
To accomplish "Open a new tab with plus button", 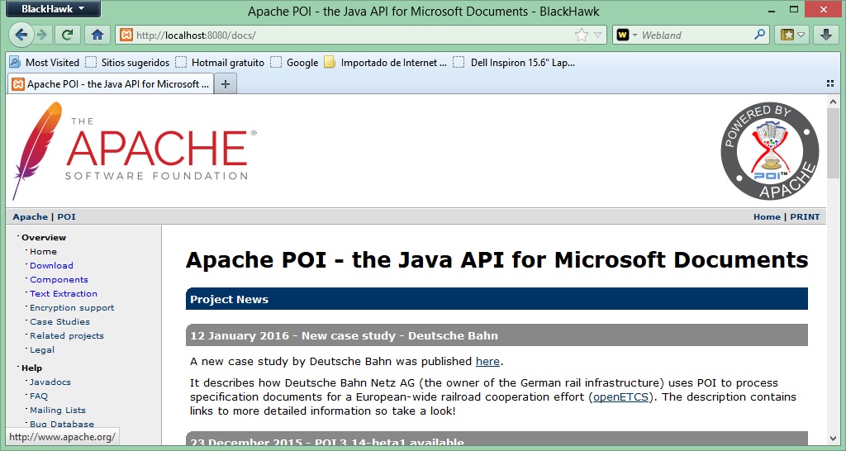I will pyautogui.click(x=226, y=84).
